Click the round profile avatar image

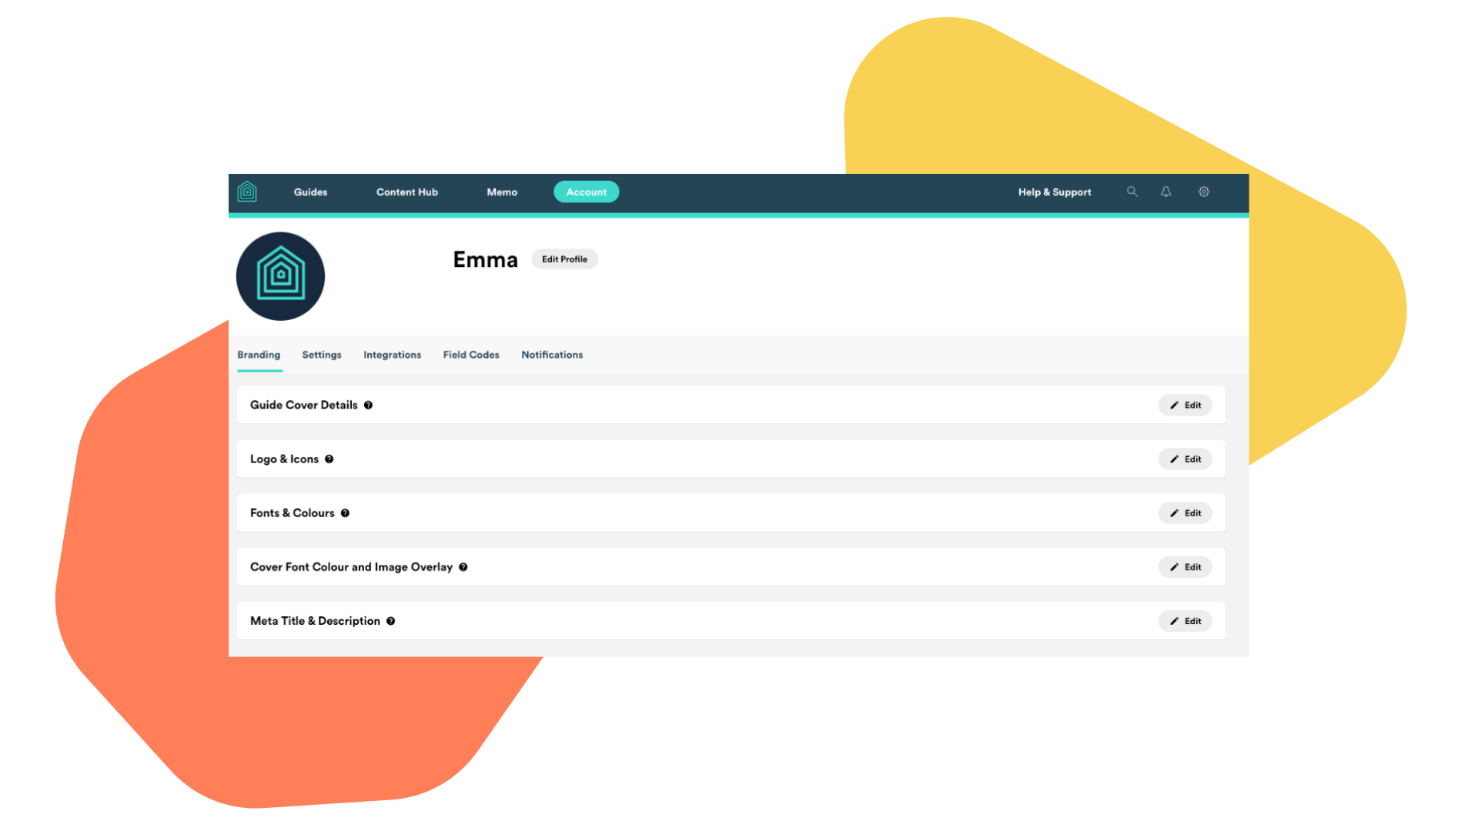pos(280,276)
